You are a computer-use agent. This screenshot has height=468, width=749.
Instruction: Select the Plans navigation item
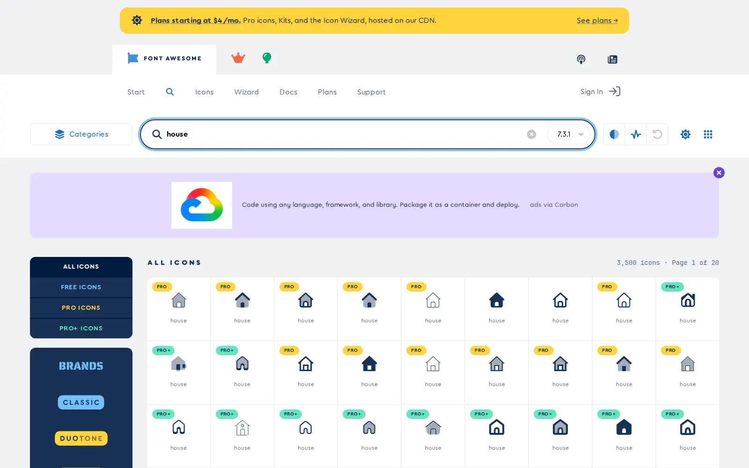click(x=327, y=92)
